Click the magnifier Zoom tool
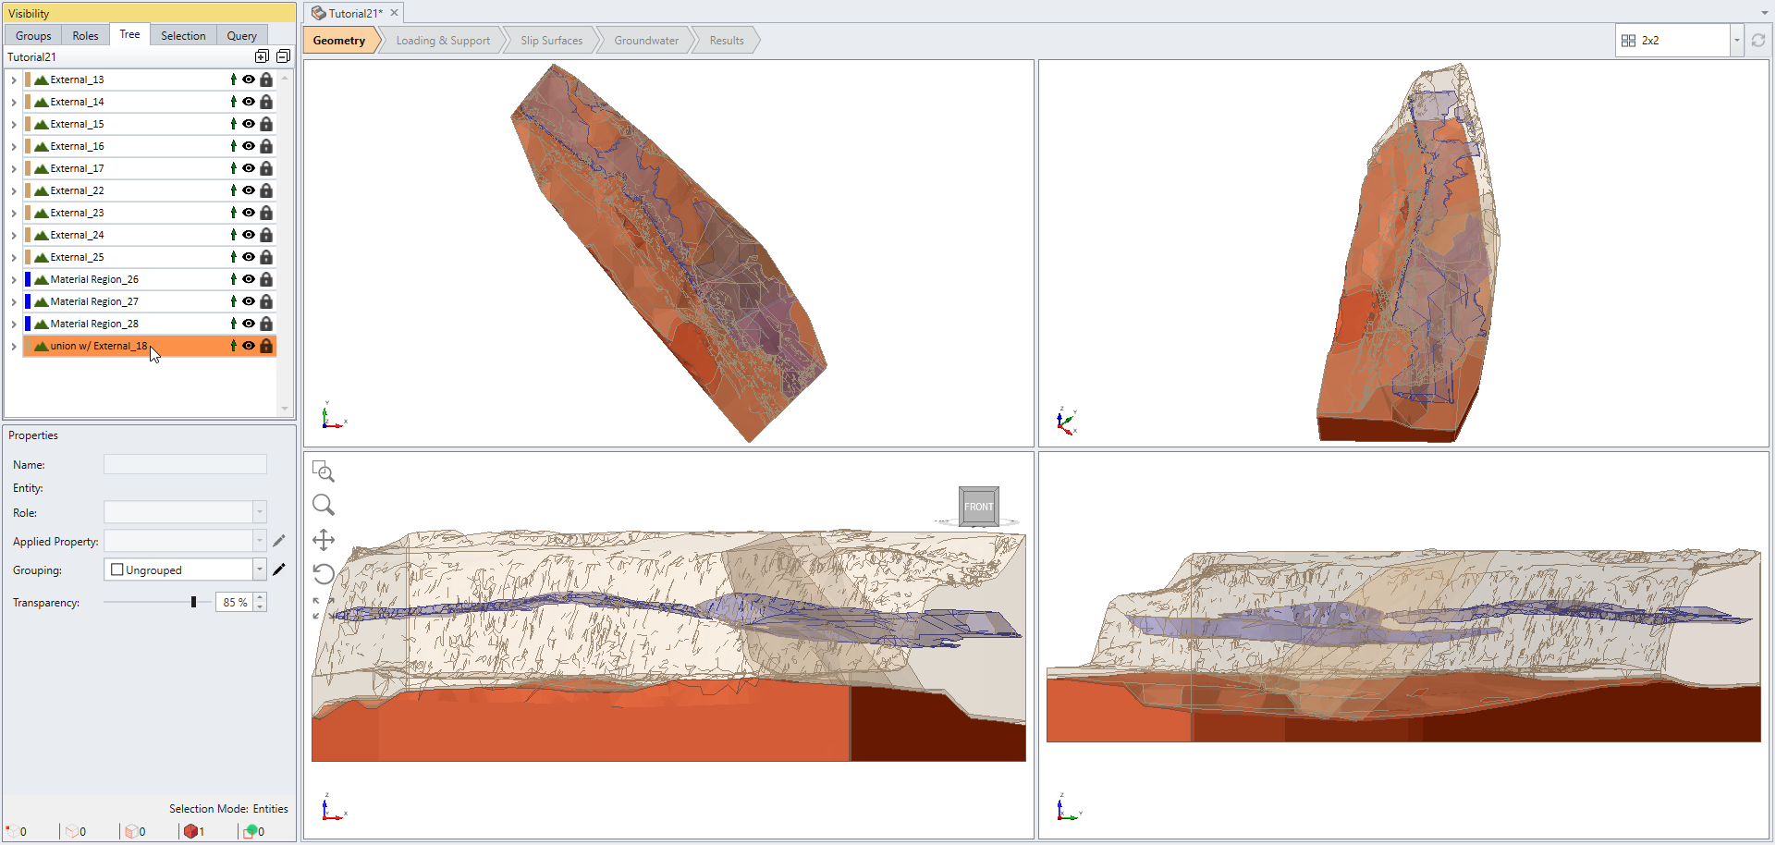The image size is (1776, 845). (324, 505)
